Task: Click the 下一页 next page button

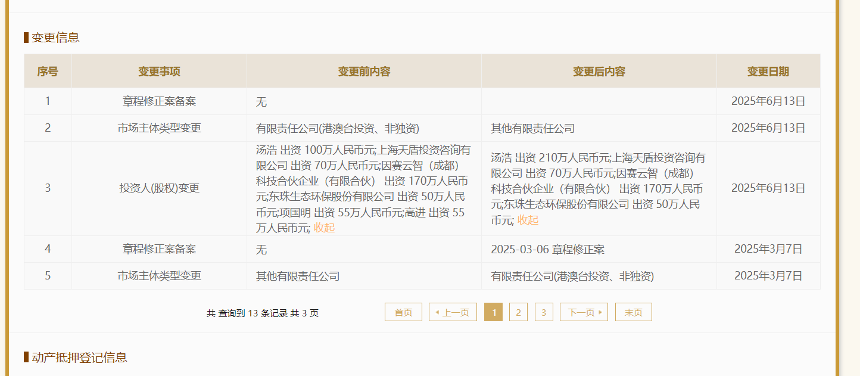Action: (584, 312)
